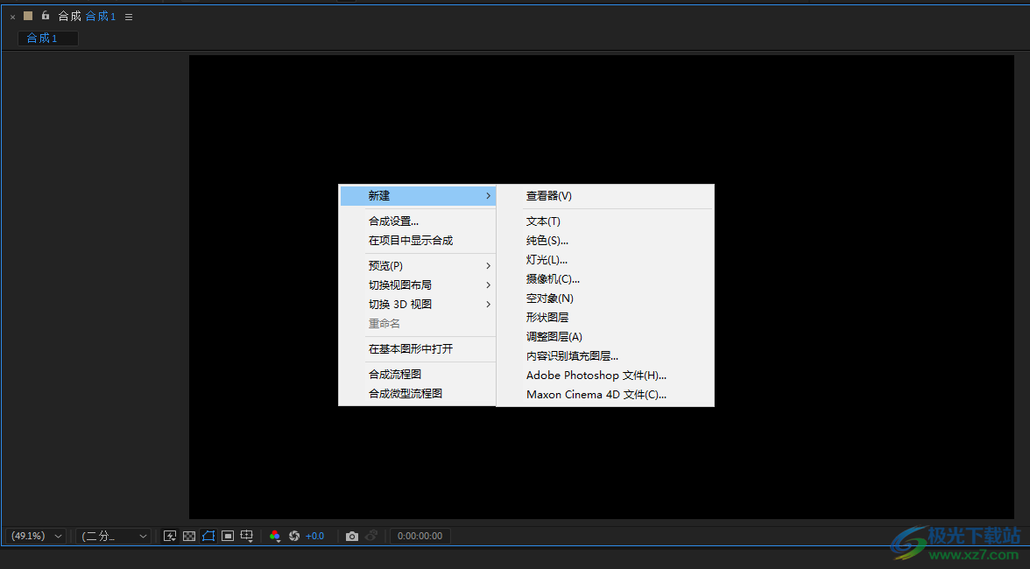Image resolution: width=1030 pixels, height=569 pixels.
Task: Create new 纯色(S)... layer
Action: (x=605, y=240)
